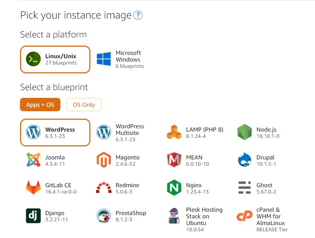Click the Joomla blueprint name

click(55, 158)
